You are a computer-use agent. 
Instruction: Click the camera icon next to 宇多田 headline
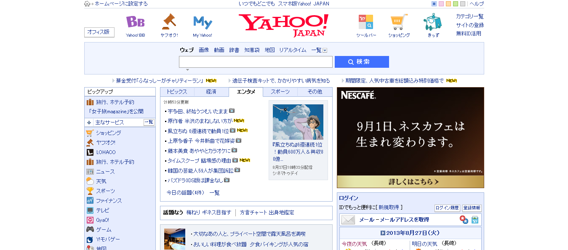(232, 111)
